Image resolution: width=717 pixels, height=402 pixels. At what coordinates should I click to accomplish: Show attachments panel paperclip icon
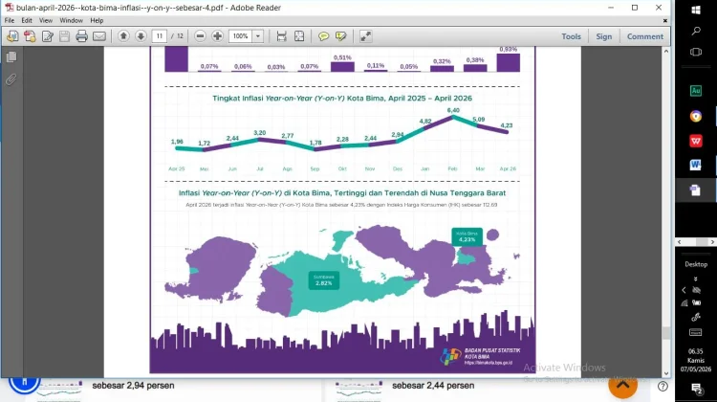[11, 79]
